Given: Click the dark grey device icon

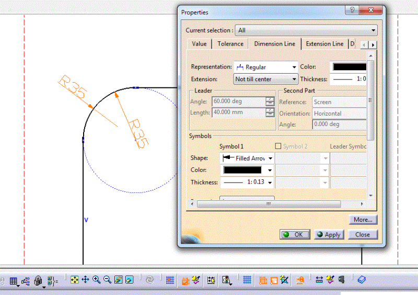Looking at the screenshot, I should click(341, 280).
